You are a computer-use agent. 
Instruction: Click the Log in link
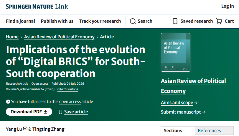[x=228, y=6]
